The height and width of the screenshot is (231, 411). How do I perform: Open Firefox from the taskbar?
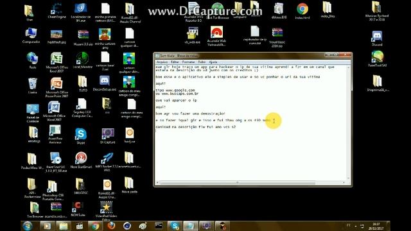tap(111, 226)
